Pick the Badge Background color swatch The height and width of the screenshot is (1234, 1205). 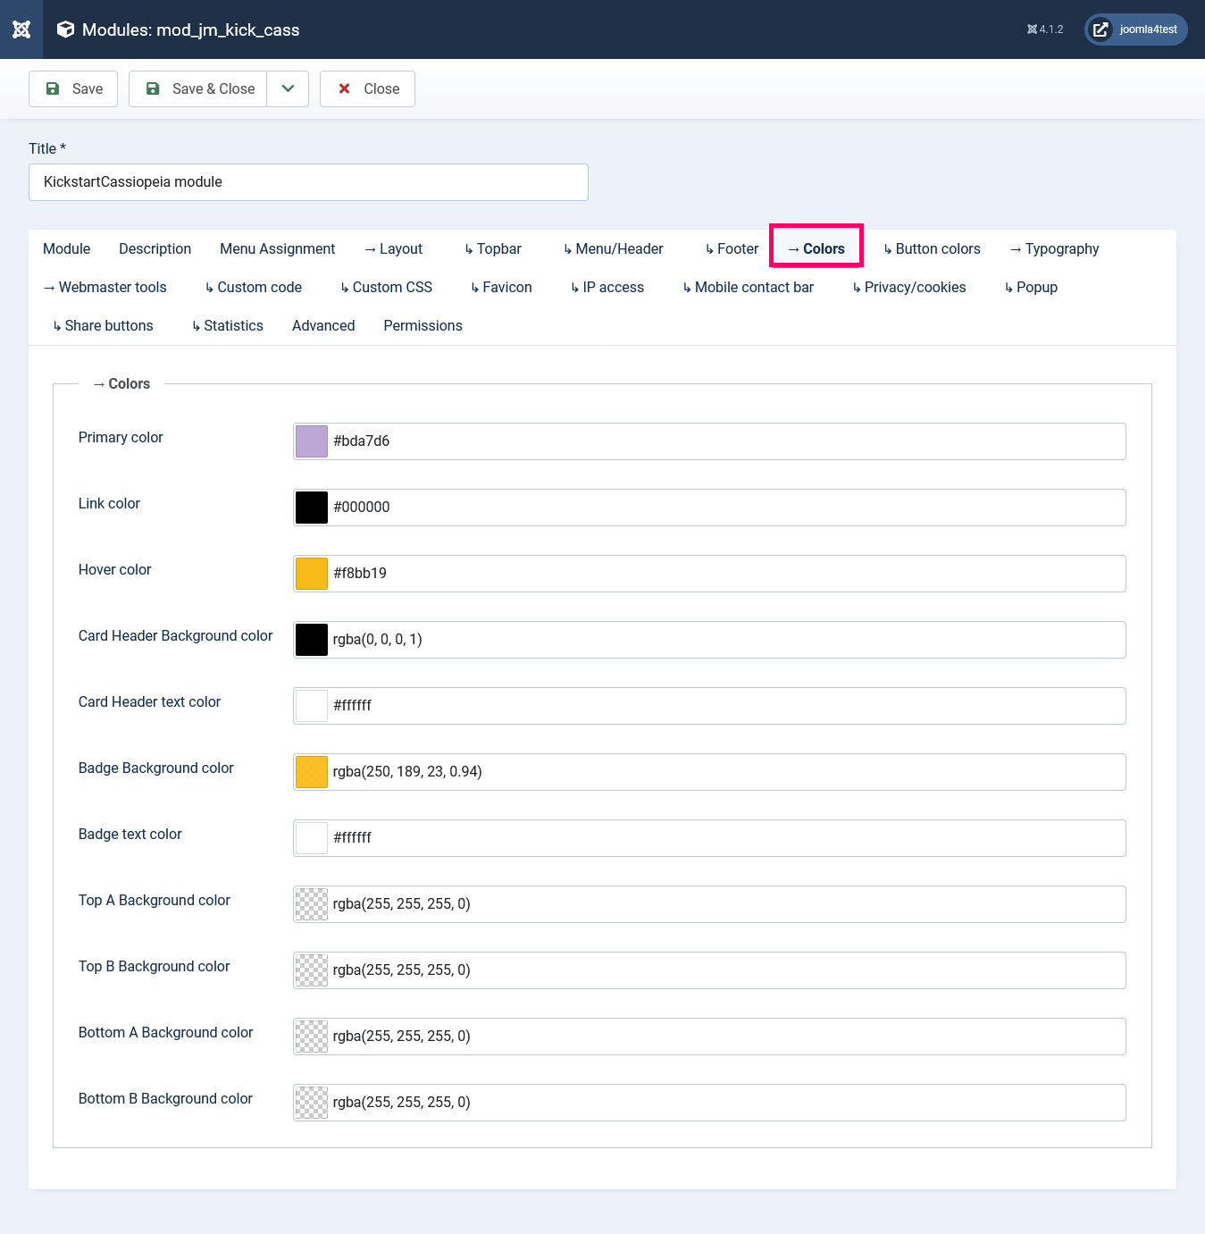(x=312, y=772)
